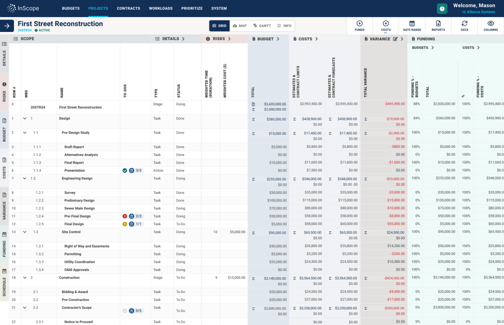This screenshot has height=325, width=504.
Task: Click the sidebar collapse arrow at top left
Action: click(7, 26)
